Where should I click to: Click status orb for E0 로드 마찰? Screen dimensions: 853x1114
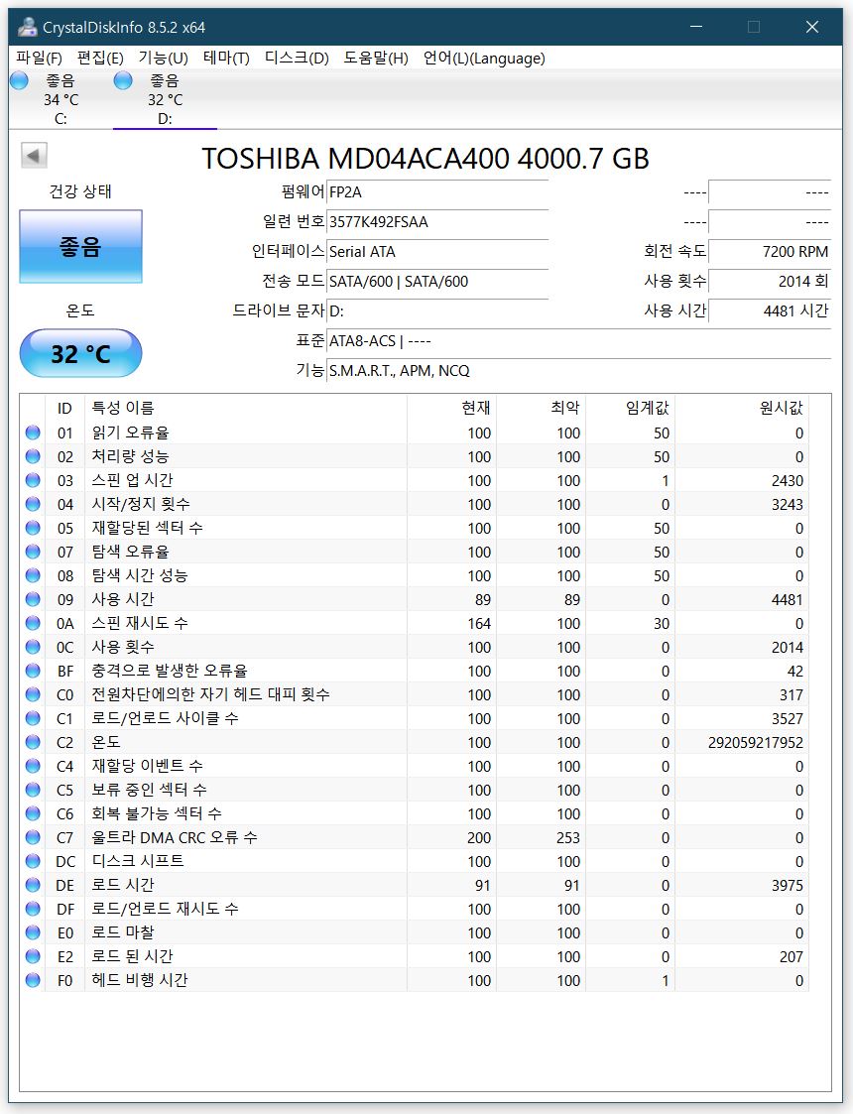[x=33, y=932]
